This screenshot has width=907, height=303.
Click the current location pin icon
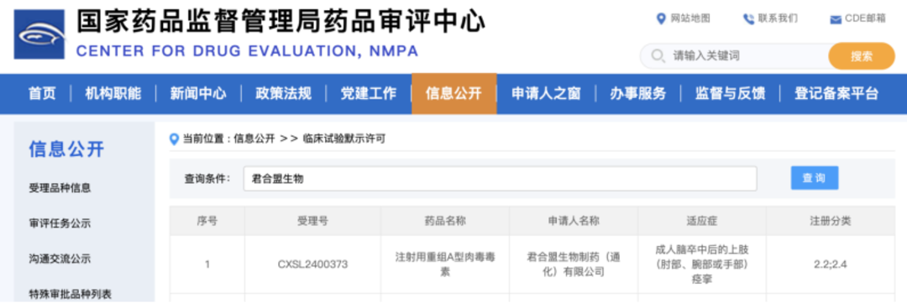[x=174, y=138]
